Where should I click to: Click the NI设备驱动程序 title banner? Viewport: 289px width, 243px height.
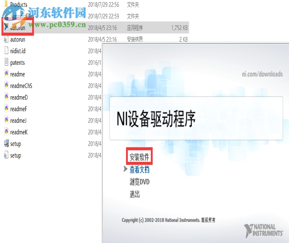(x=196, y=118)
